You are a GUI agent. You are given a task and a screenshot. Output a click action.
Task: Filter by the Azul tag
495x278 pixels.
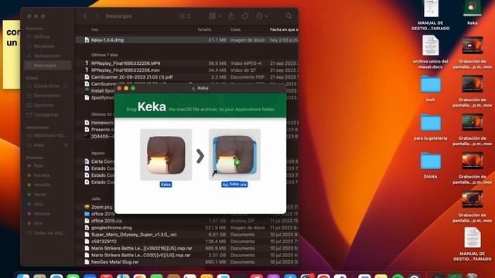pos(38,204)
